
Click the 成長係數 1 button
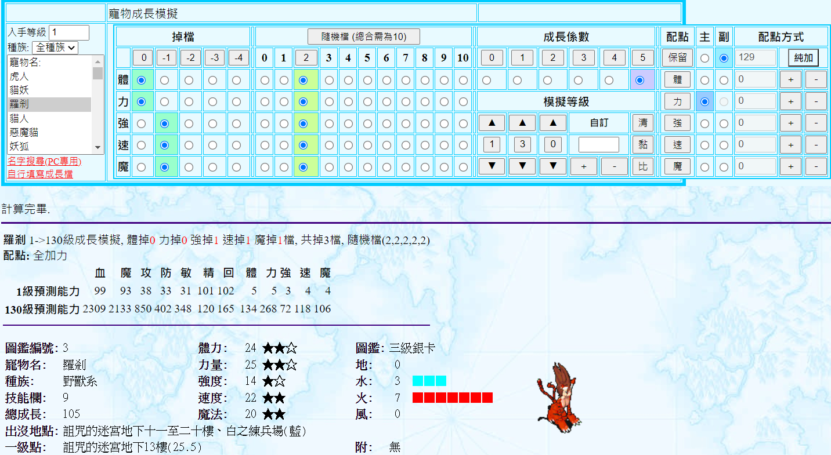pyautogui.click(x=522, y=58)
